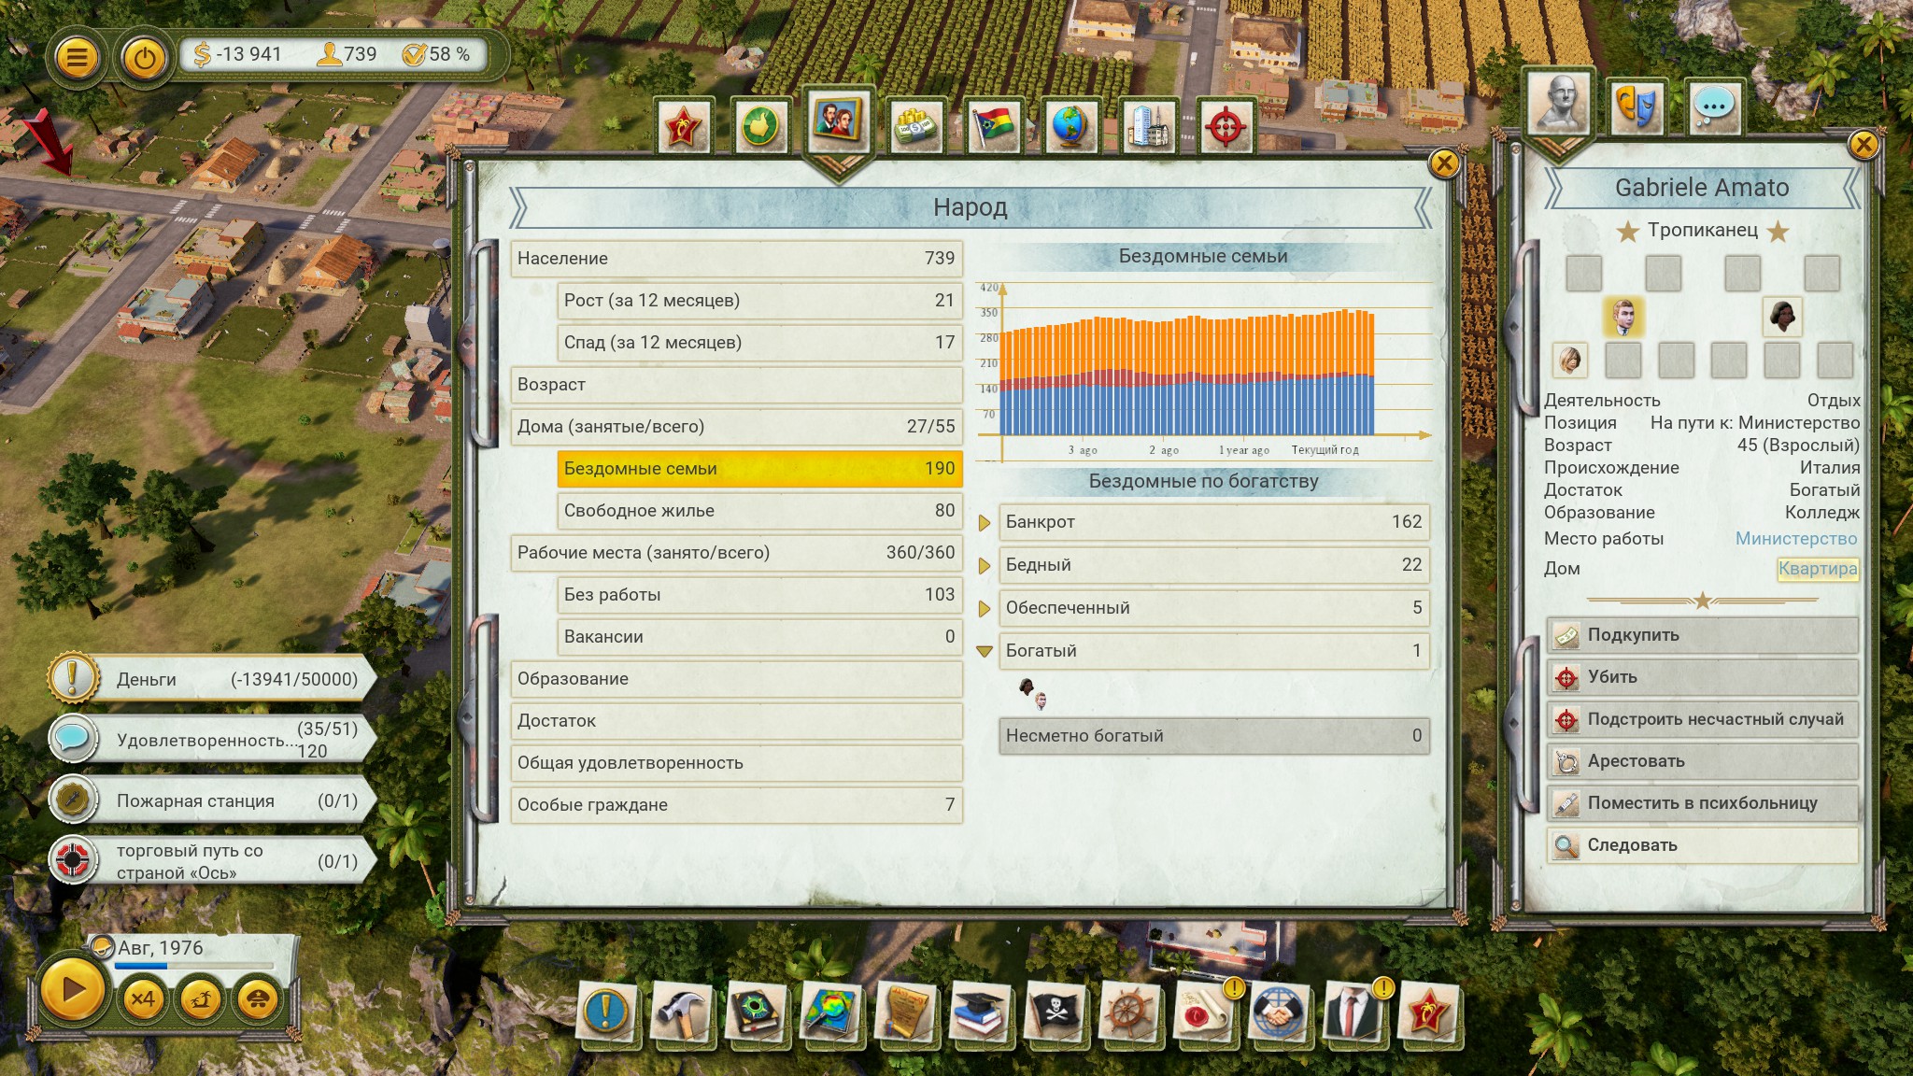Set the x4 game speed
The height and width of the screenshot is (1076, 1913).
coord(142,998)
